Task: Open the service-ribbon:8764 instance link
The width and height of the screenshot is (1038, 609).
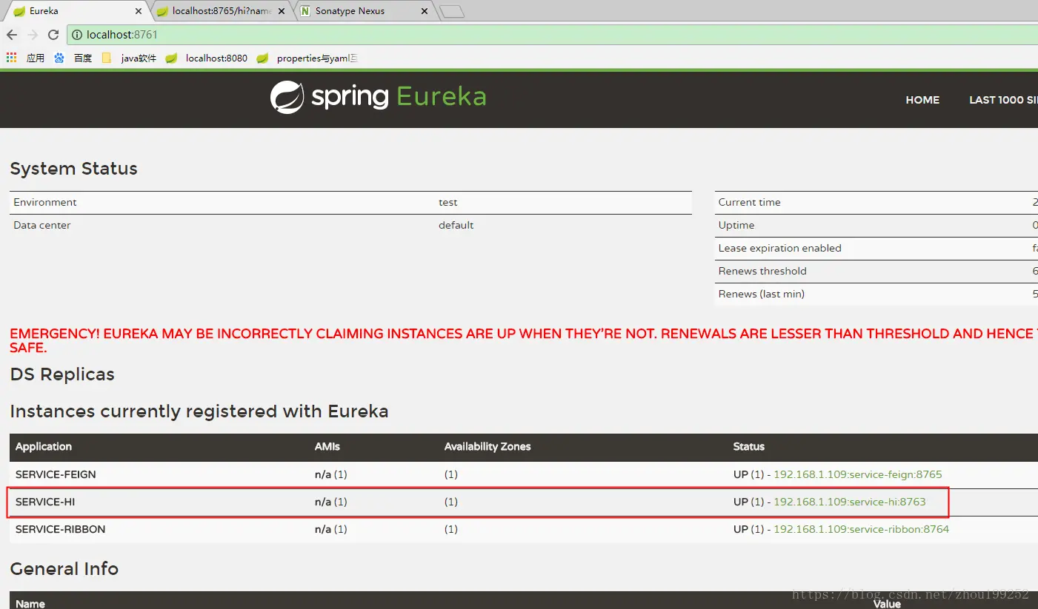Action: point(861,529)
